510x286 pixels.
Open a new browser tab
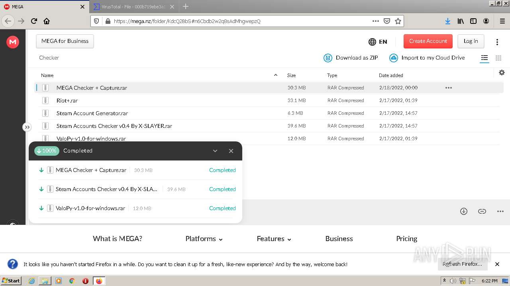pos(186,6)
